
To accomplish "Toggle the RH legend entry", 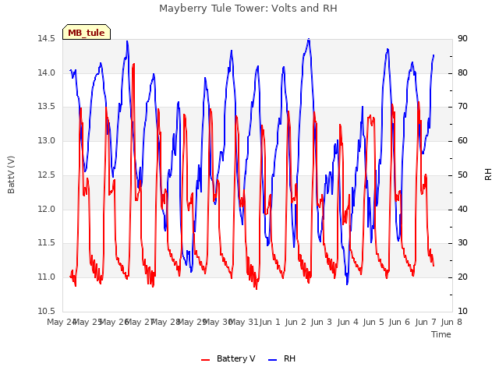I will [x=282, y=358].
